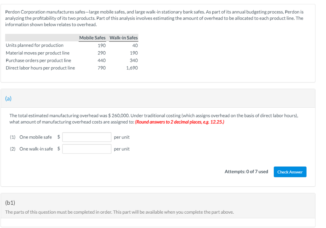Click the Check Answer button
Viewport: 326px width, 228px height.
point(290,172)
